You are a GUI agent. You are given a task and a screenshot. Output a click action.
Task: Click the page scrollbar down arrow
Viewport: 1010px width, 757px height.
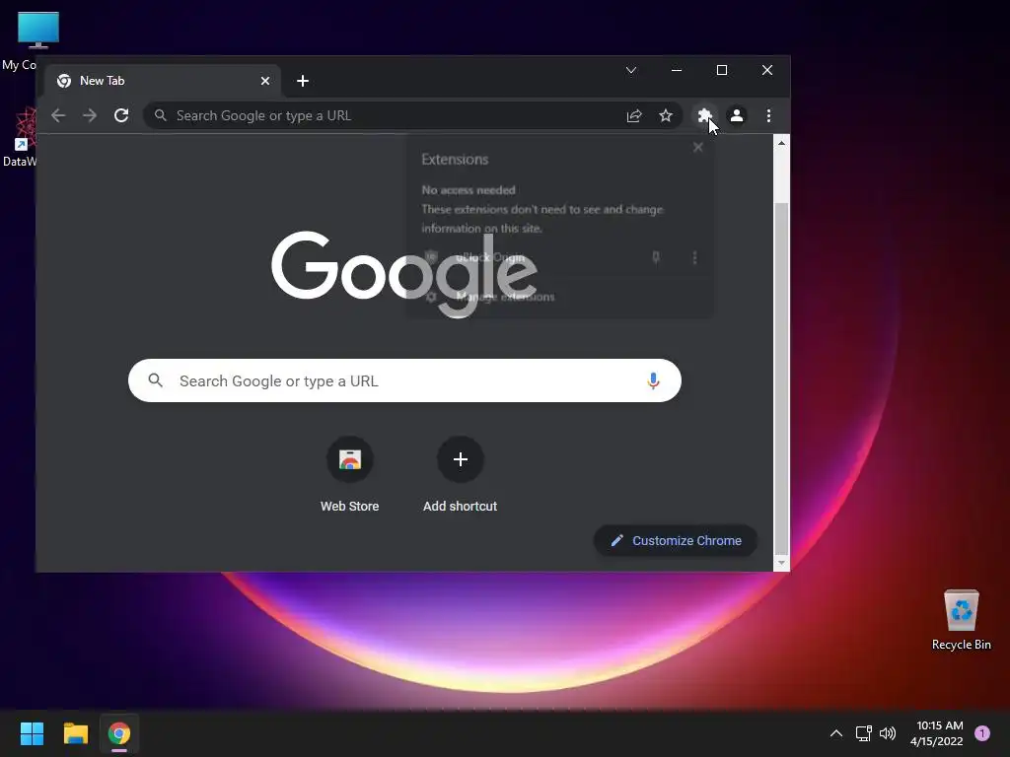click(781, 563)
